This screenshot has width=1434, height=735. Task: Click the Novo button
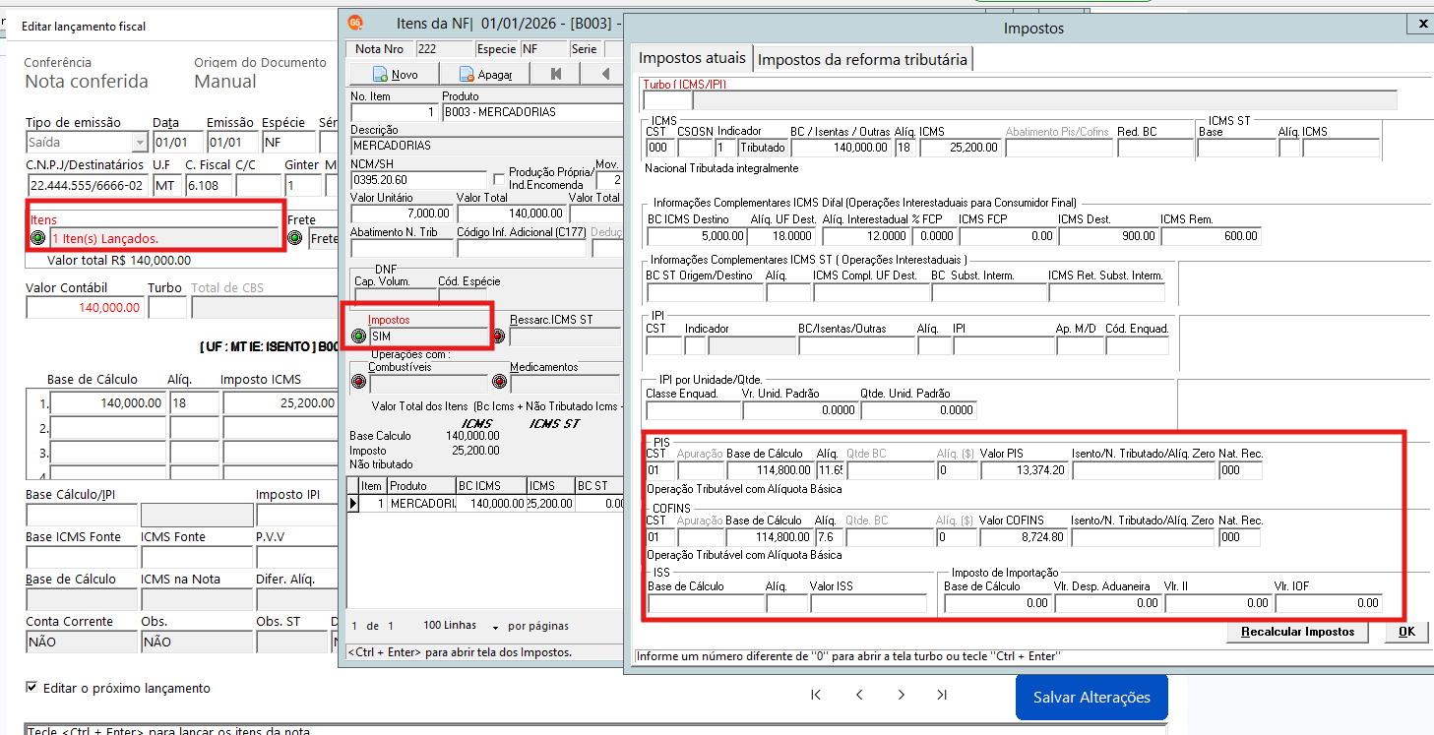coord(395,74)
